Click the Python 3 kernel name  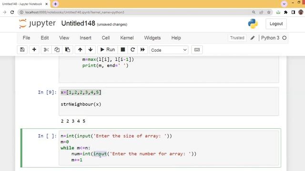coord(270,38)
